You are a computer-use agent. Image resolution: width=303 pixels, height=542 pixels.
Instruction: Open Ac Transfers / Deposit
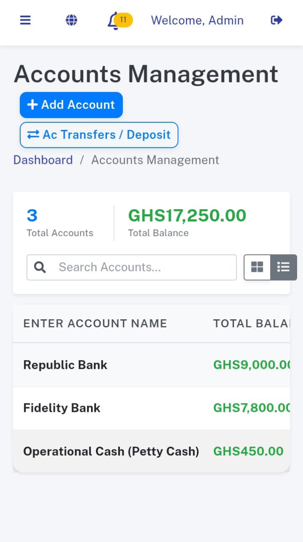99,135
